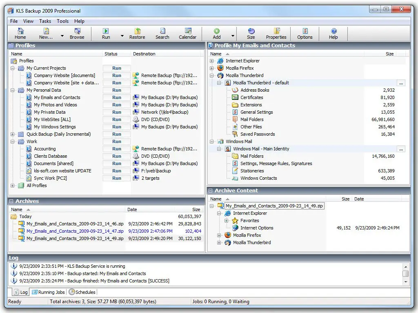Expand the All Profiles node
Image resolution: width=418 pixels, height=313 pixels.
pos(13,185)
